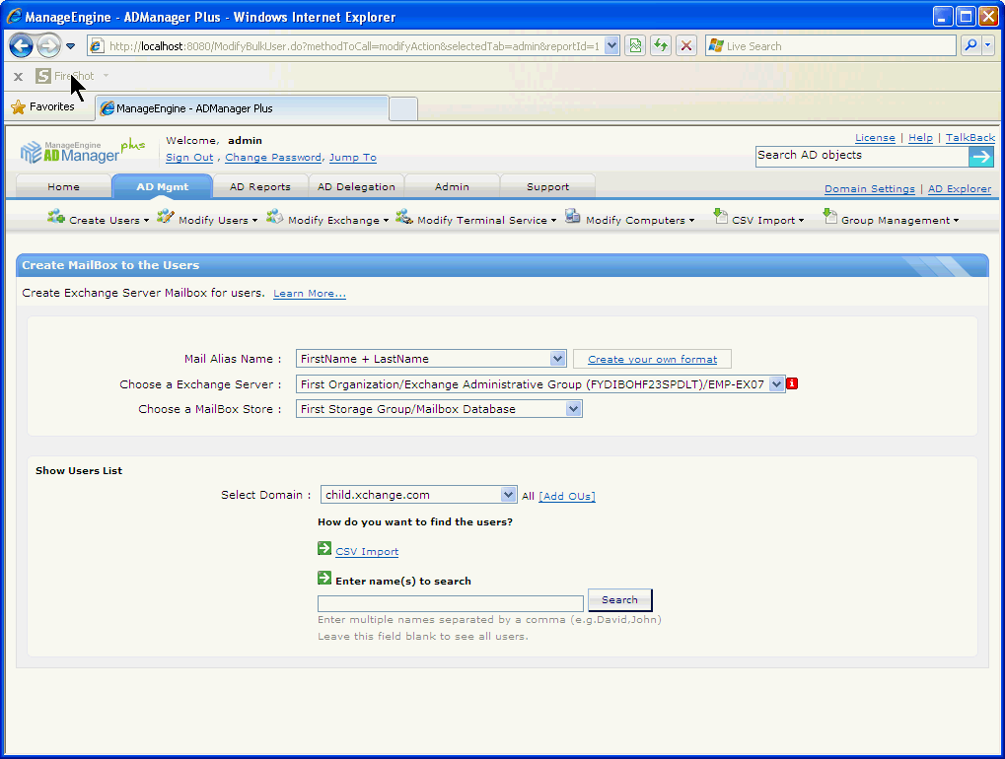Open the Help link at top right
This screenshot has height=759, width=1005.
[920, 138]
